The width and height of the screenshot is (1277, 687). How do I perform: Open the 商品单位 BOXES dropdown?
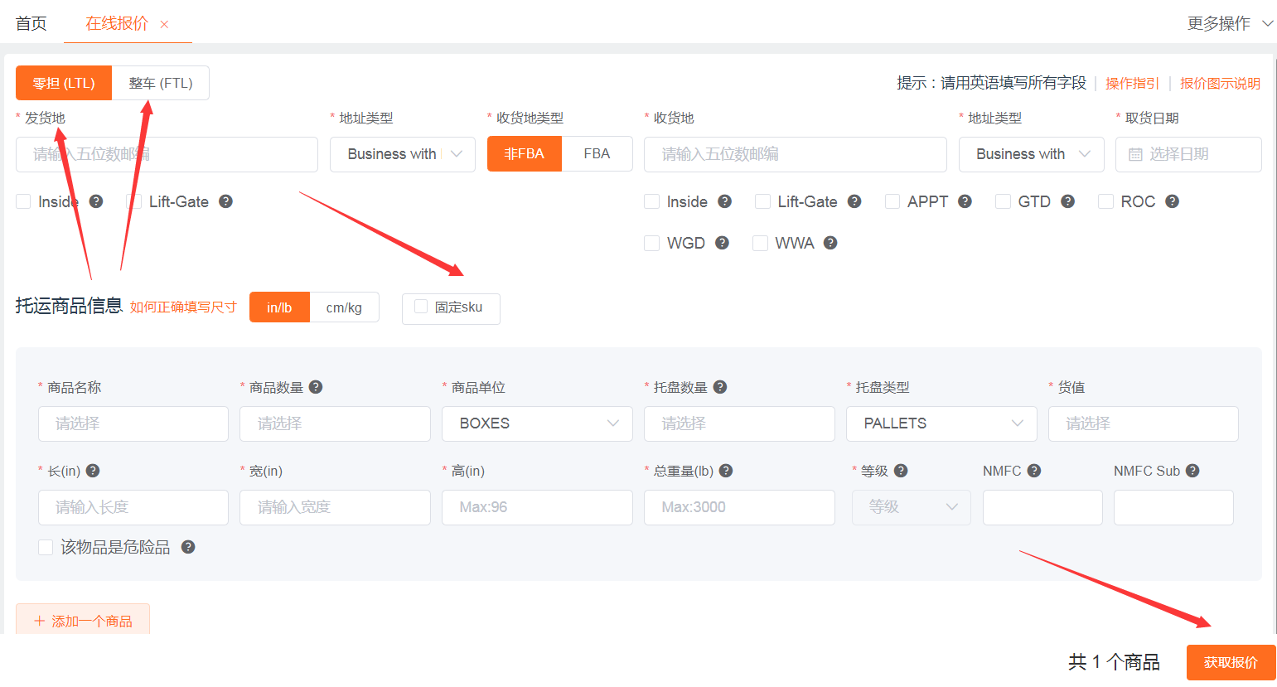[x=537, y=423]
